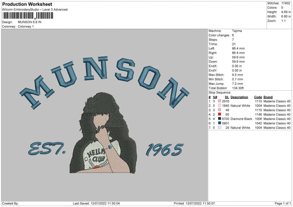Click the pink swatch in stop row 1
Screen dimensions: 293x207
coord(220,101)
